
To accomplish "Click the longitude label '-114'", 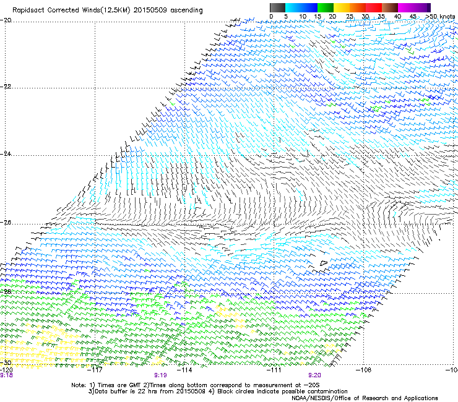I will (x=184, y=370).
